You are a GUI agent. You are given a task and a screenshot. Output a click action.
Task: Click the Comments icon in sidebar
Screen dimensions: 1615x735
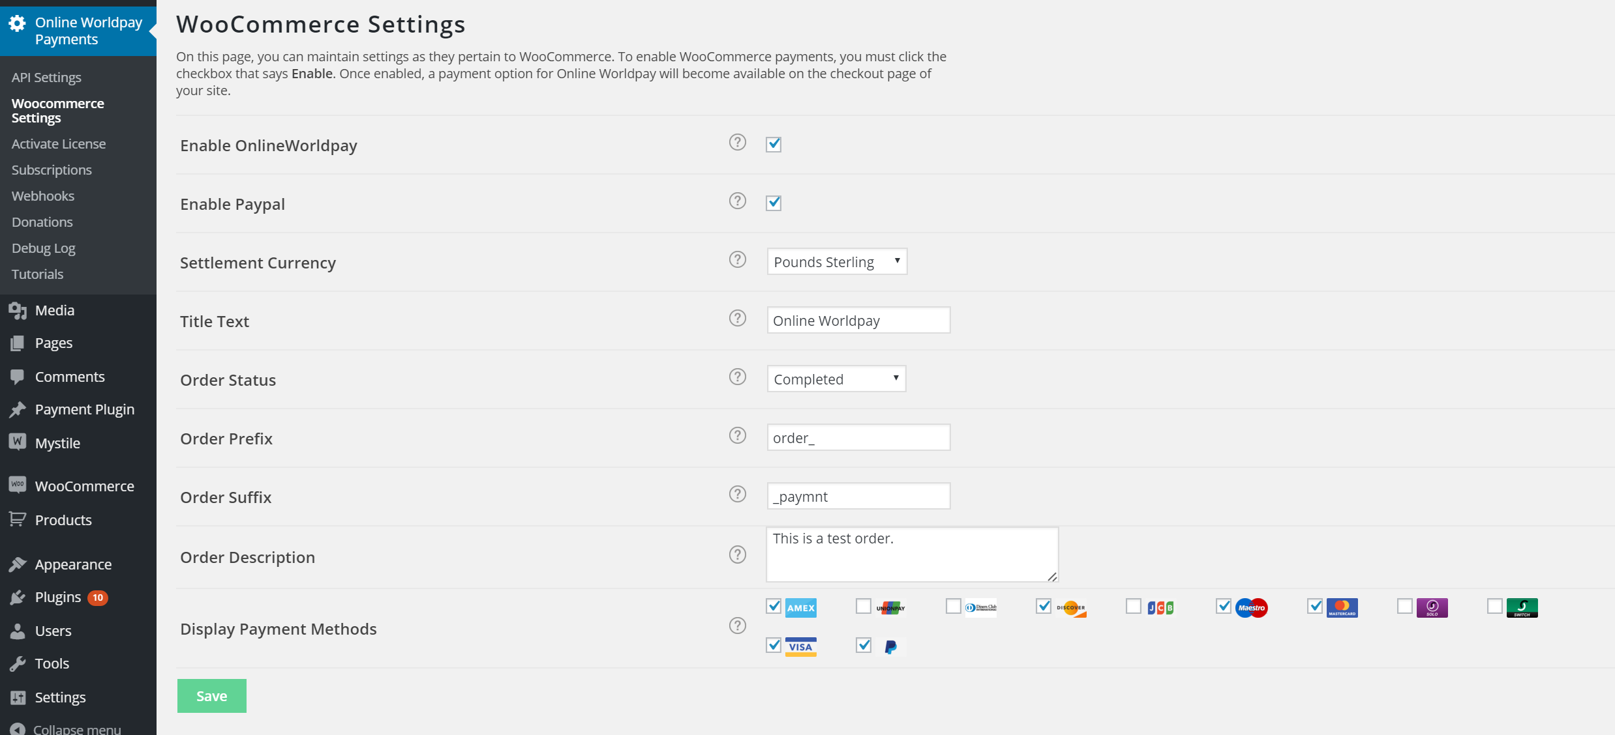point(16,375)
